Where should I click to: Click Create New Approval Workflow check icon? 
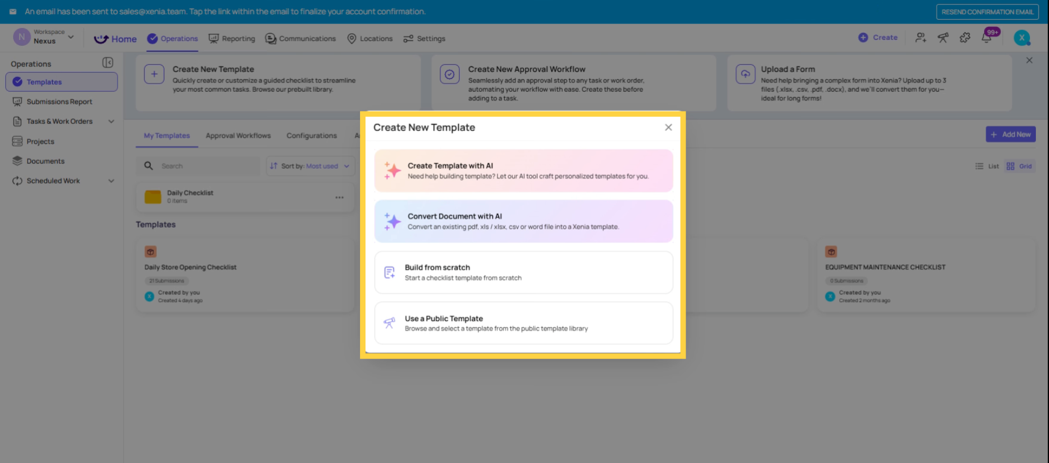point(450,74)
